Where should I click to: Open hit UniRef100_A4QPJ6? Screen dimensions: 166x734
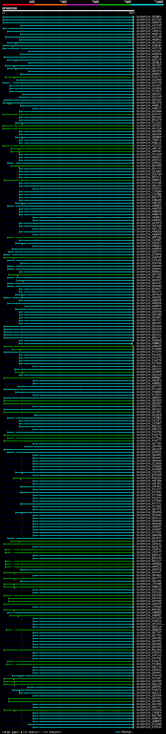tap(149, 34)
